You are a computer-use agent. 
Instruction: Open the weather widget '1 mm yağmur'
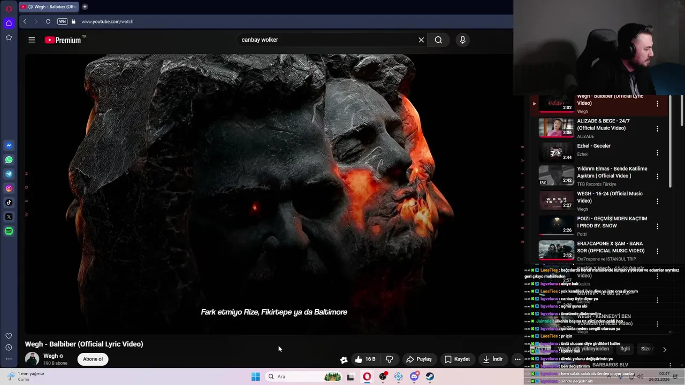point(26,376)
